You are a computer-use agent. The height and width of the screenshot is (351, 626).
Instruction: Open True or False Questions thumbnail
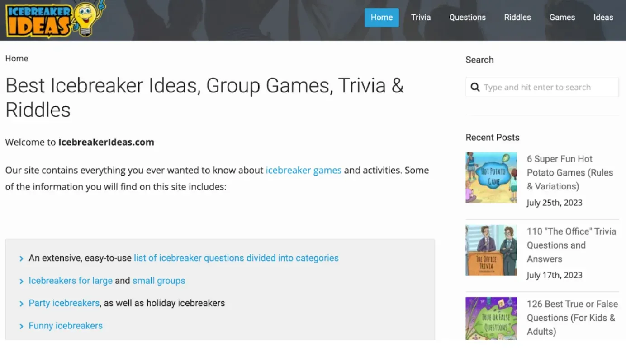(x=491, y=318)
